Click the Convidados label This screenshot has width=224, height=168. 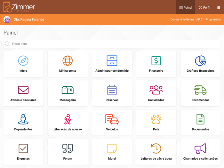click(156, 100)
